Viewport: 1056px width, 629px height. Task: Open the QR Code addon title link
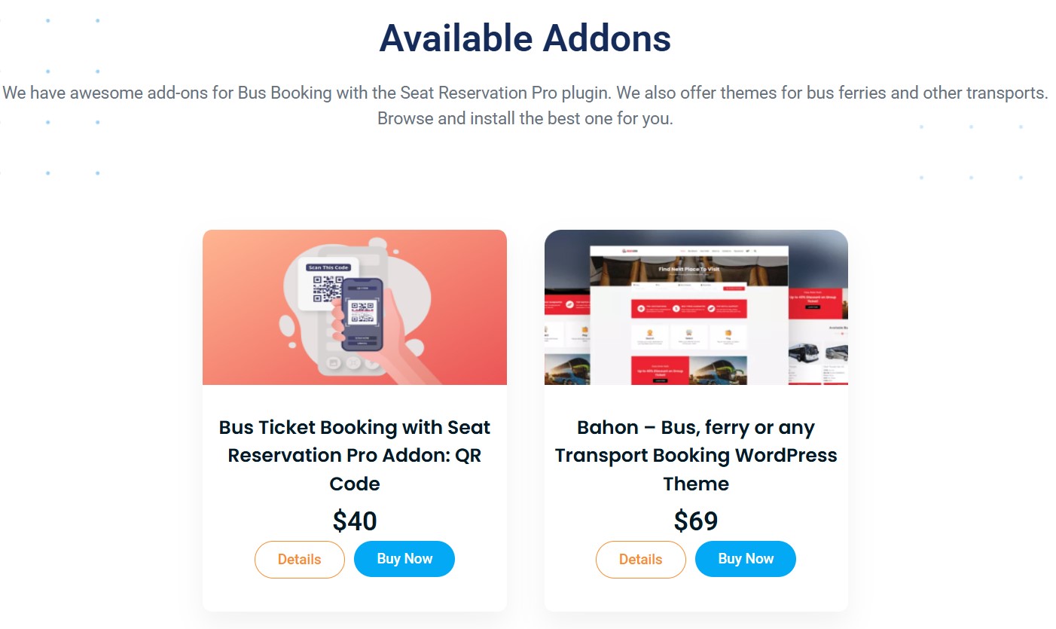[355, 455]
